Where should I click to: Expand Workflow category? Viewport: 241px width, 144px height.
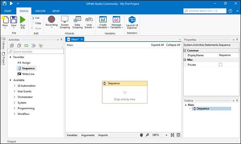[x=14, y=114]
